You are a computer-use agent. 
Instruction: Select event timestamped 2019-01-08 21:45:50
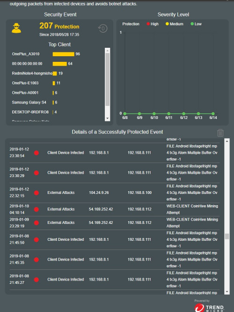[x=115, y=239]
